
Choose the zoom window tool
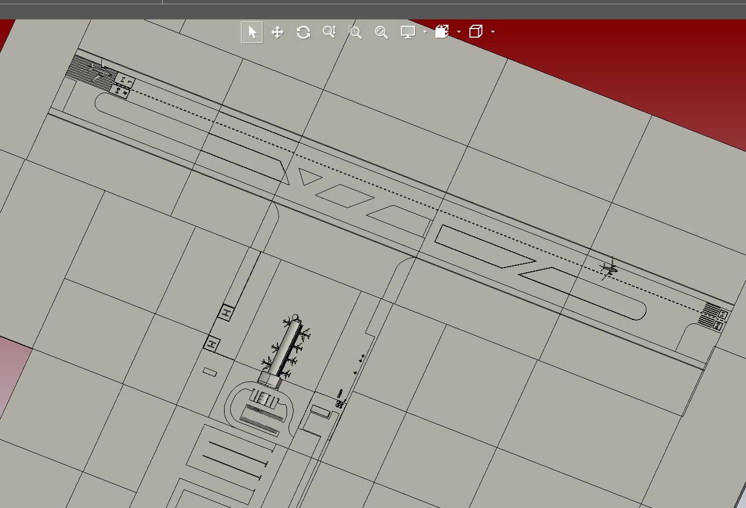tap(355, 32)
